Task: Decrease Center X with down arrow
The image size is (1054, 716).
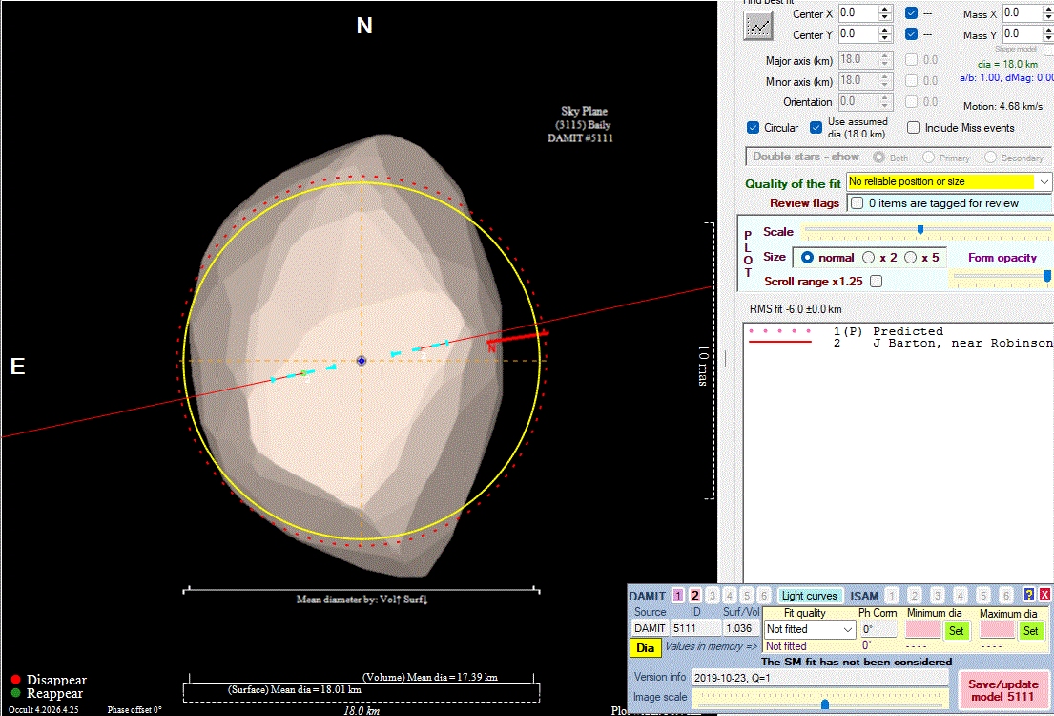Action: tap(885, 17)
